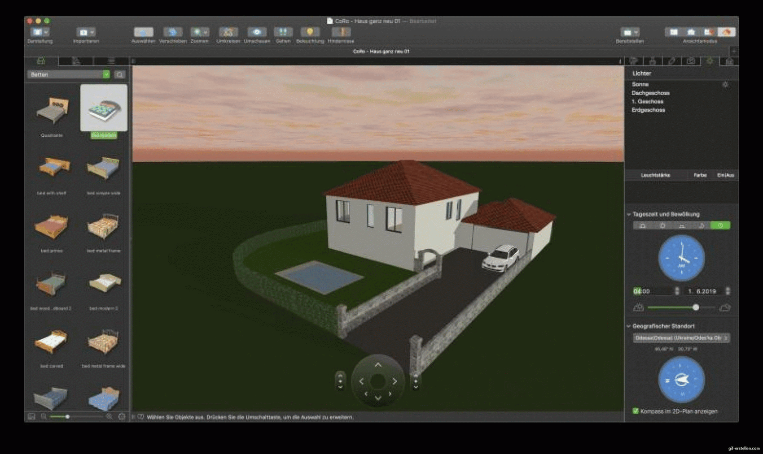Click the cloudiness slider handle
This screenshot has height=454, width=763.
[x=696, y=307]
